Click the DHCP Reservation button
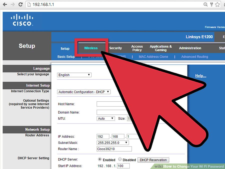Viewport: 225px width, 169px height. pos(153,160)
